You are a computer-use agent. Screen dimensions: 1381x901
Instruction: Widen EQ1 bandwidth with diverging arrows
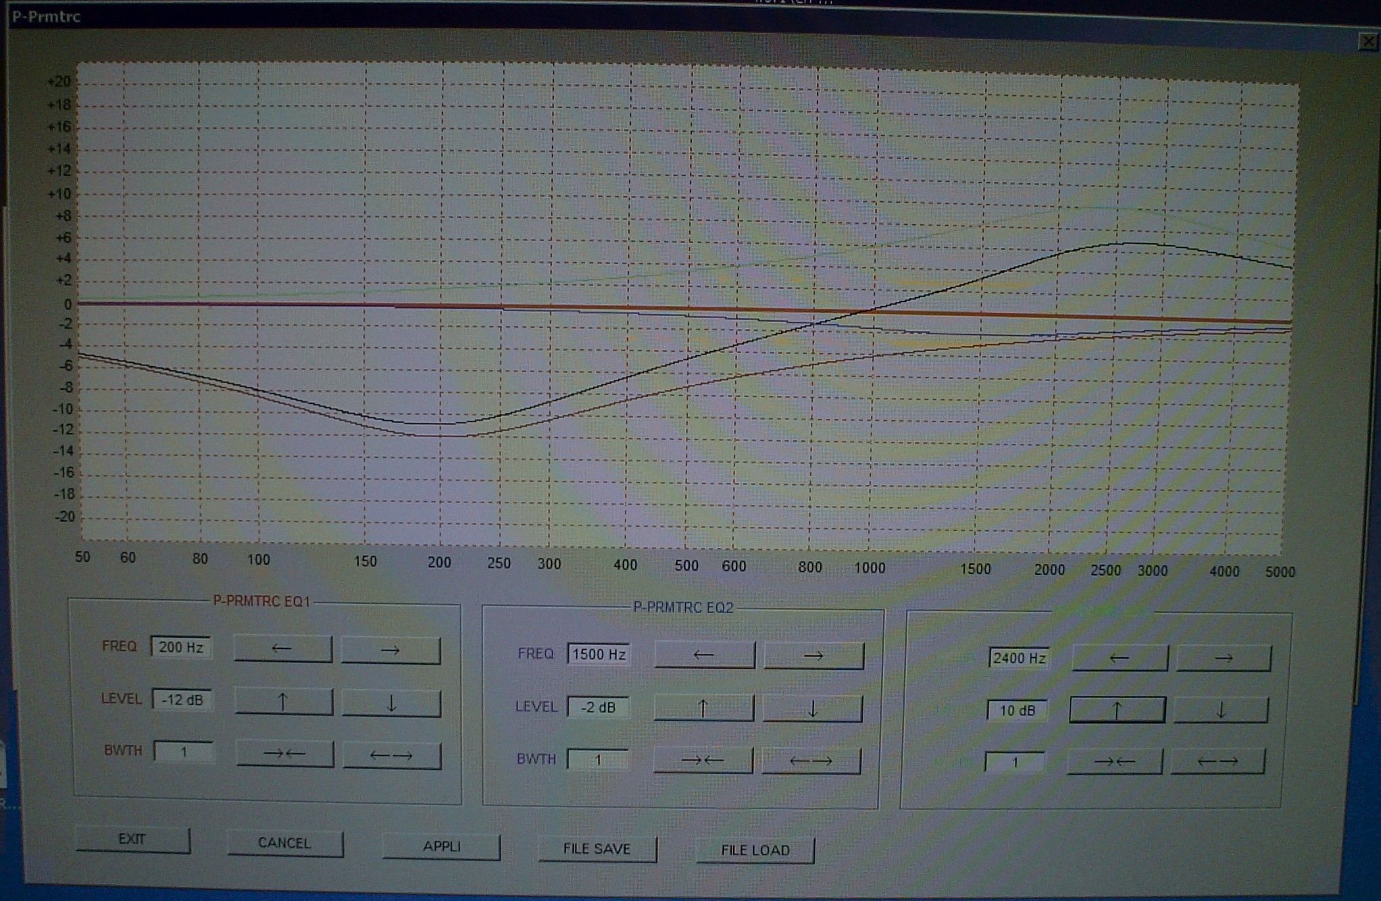point(392,755)
